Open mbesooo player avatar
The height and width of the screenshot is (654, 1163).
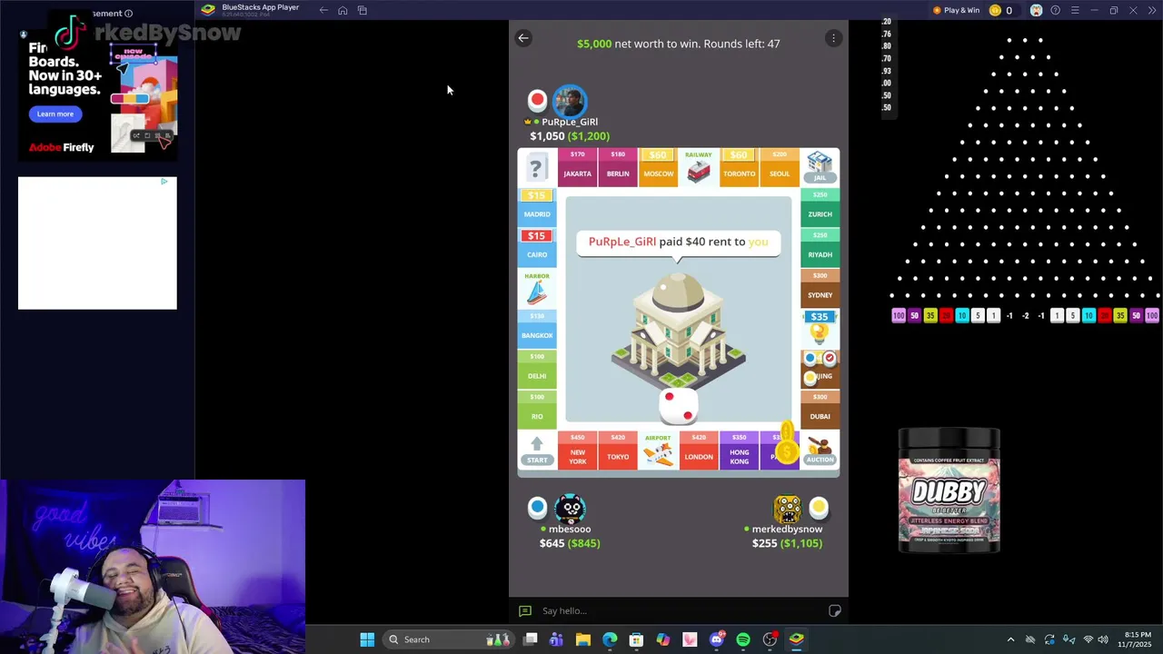[x=570, y=508]
